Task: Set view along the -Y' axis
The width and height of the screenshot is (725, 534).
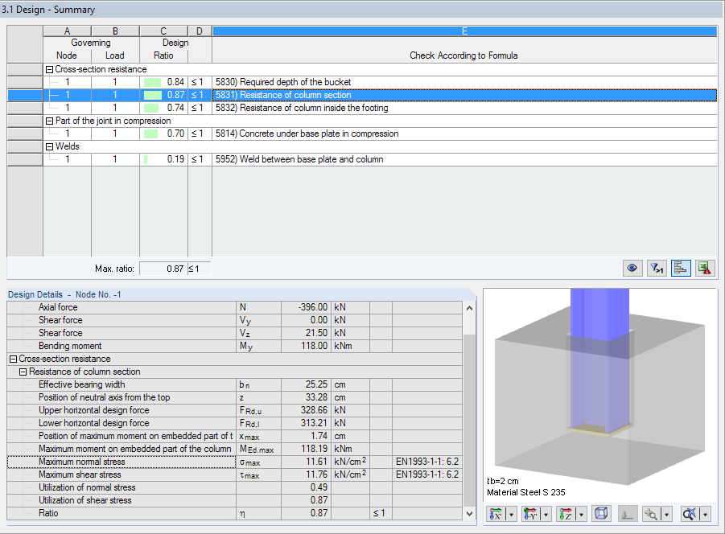Action: pos(530,513)
